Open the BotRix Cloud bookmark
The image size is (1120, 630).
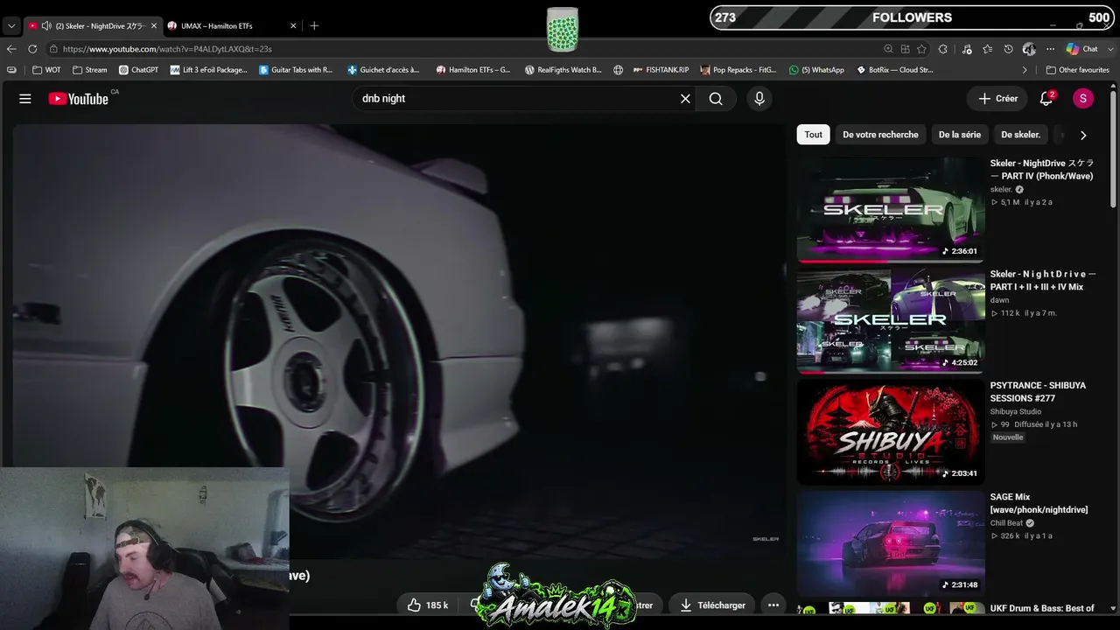(x=894, y=70)
